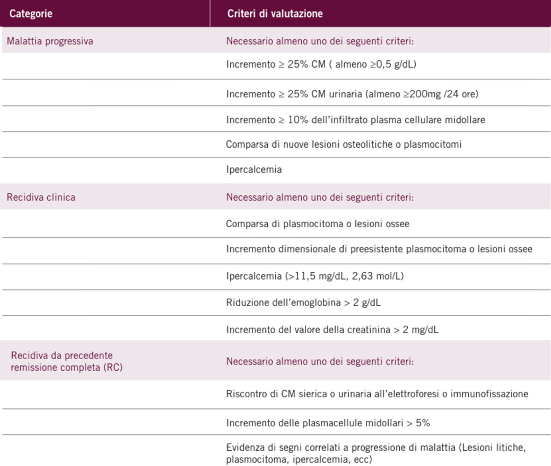Click the Categorie column header
This screenshot has width=551, height=466.
tap(31, 14)
